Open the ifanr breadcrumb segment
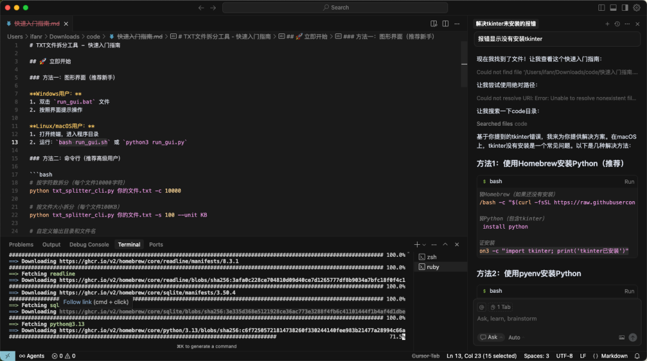The height and width of the screenshot is (361, 647). 37,37
